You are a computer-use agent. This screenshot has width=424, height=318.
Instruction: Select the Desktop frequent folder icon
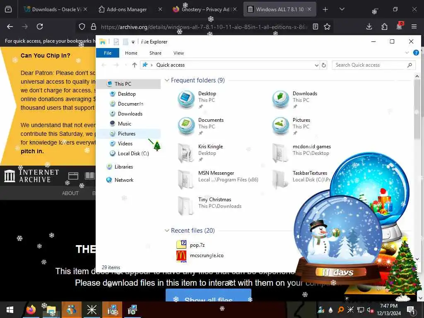click(x=186, y=99)
